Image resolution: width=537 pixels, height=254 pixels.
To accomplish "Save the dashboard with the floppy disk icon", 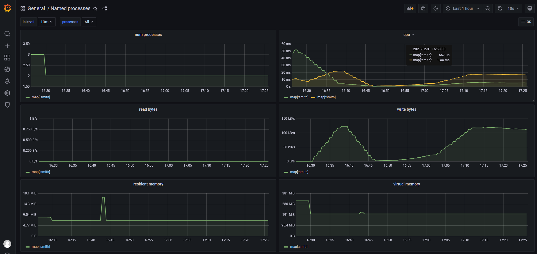I will (423, 8).
